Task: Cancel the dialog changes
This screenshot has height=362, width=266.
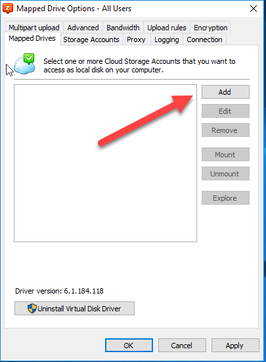Action: click(182, 346)
